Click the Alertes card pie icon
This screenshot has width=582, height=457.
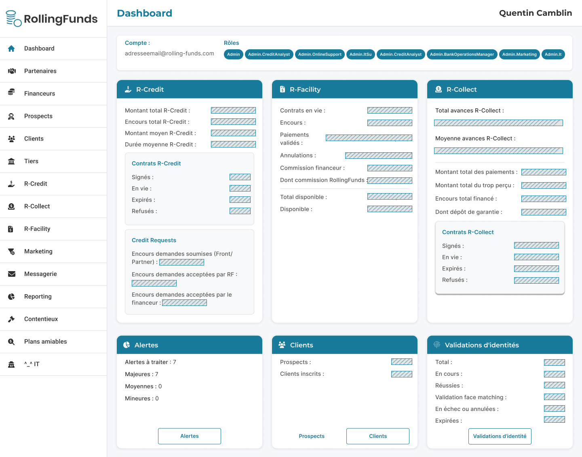point(127,345)
